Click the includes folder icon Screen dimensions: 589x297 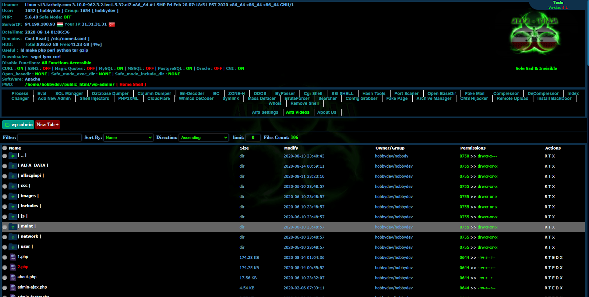coord(13,207)
